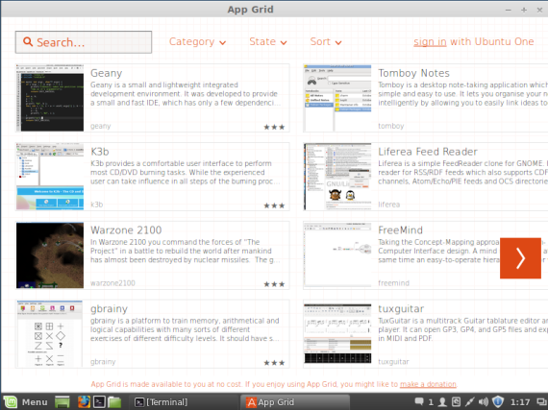Select the K3b app title
The image size is (548, 410).
click(x=100, y=152)
